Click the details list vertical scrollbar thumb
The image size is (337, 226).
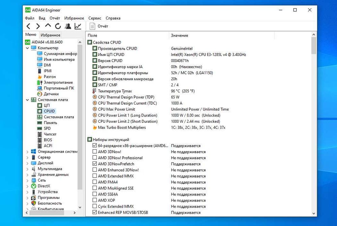click(x=313, y=46)
